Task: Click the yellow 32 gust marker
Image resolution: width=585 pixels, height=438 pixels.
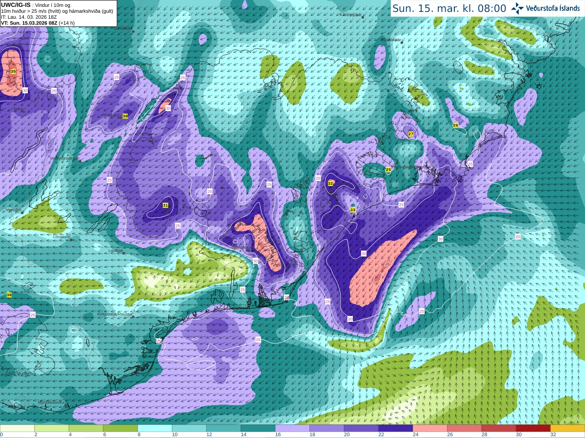Action: tap(330, 183)
